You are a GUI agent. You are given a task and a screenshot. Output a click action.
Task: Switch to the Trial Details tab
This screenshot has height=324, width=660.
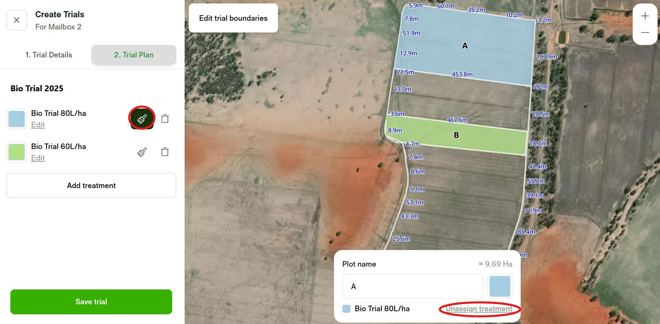[49, 55]
